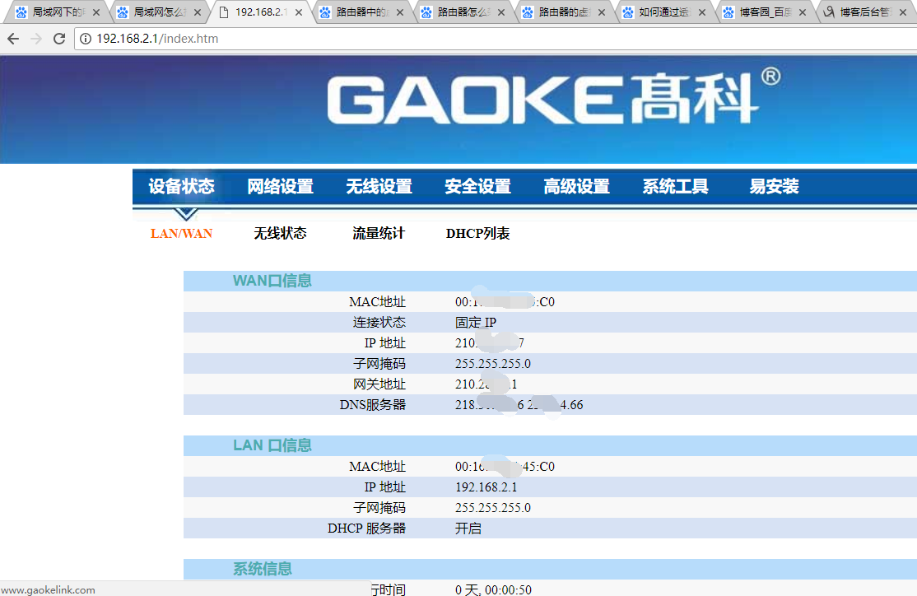Open the 无线状态 submenu
Screen dimensions: 917x596
[280, 233]
